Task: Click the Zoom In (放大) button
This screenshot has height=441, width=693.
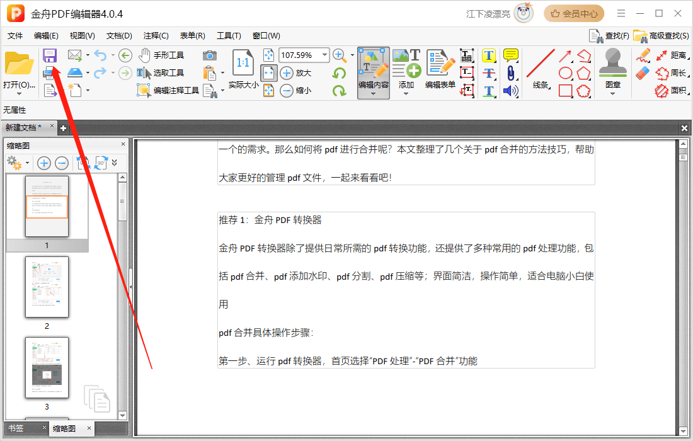Action: pos(296,73)
